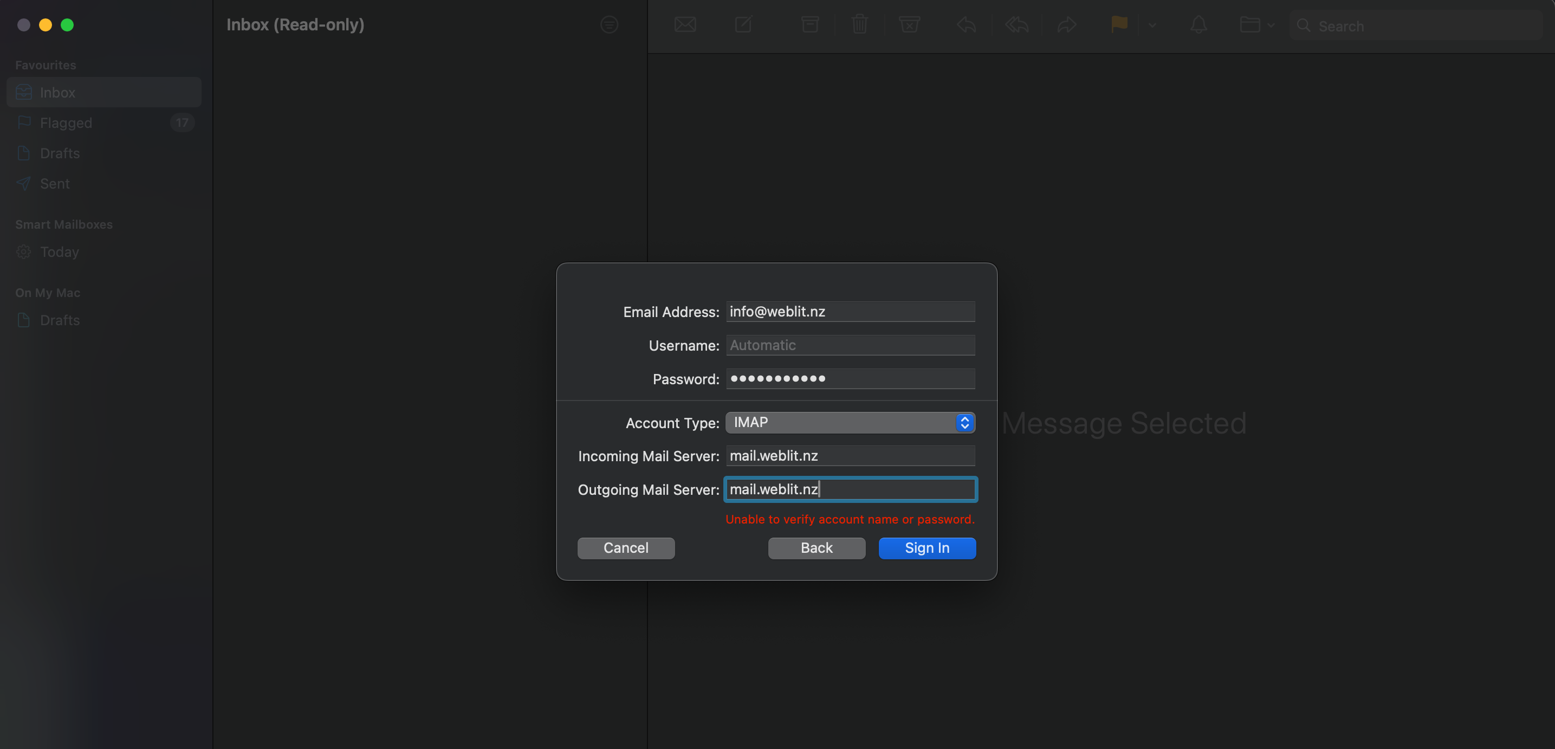
Task: Click the Reply arrow icon
Action: [967, 25]
